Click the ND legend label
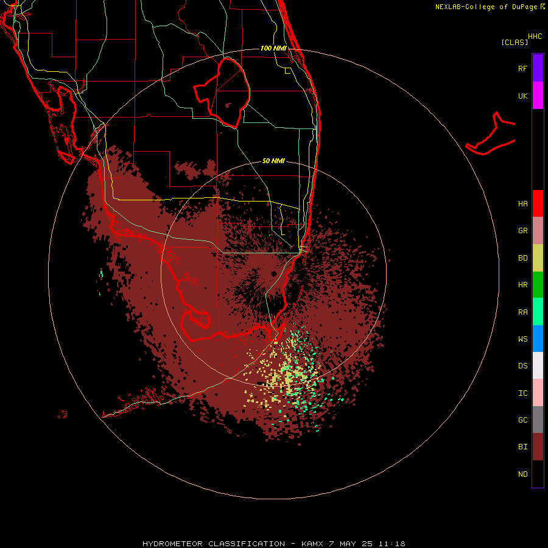The image size is (548, 548). pyautogui.click(x=522, y=474)
